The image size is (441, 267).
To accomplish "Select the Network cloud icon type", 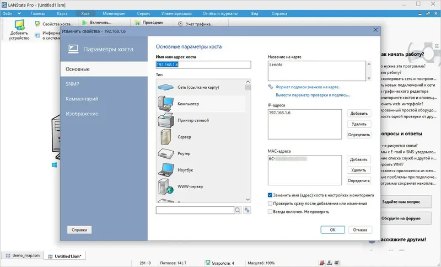I will coord(166,87).
